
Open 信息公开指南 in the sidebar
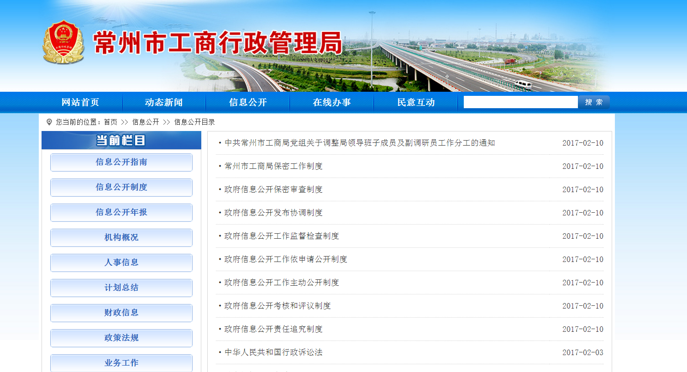tap(121, 162)
